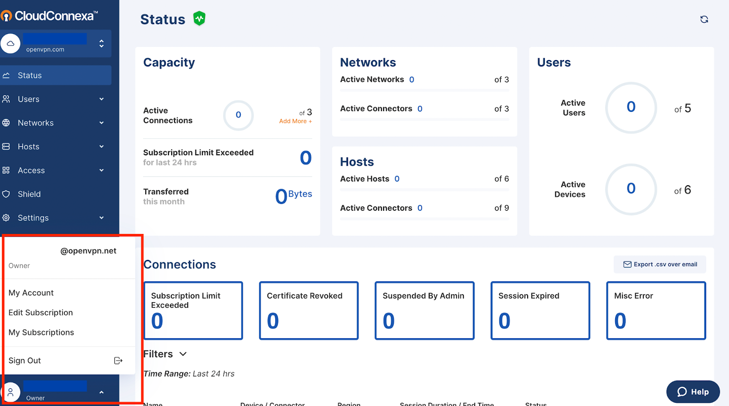Expand the Hosts sidebar menu chevron
The width and height of the screenshot is (729, 406).
[102, 147]
